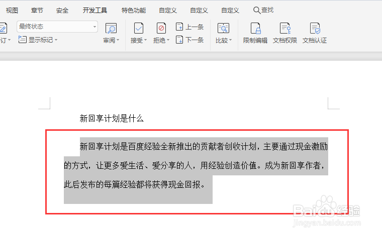Open the third 自定义 tab
The image size is (382, 236).
coord(230,10)
